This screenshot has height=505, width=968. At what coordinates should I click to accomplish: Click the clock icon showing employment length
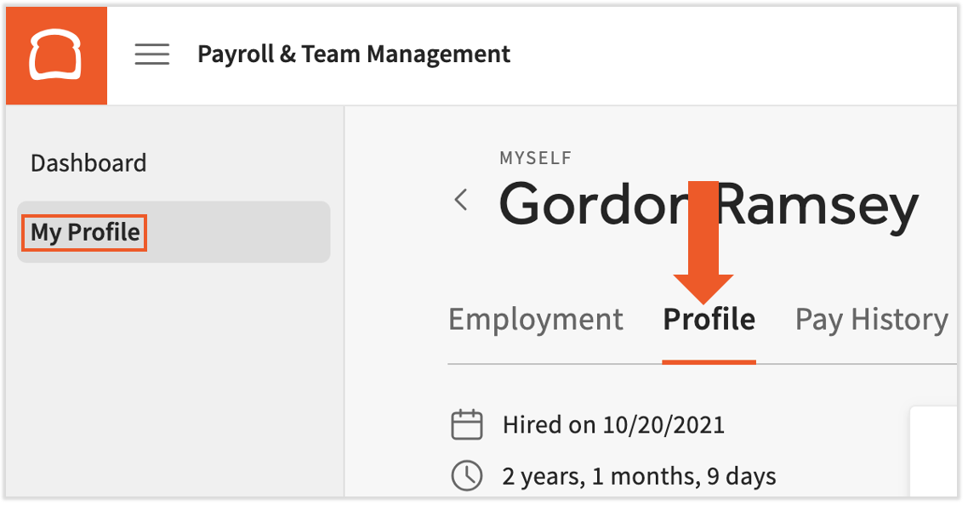[x=466, y=476]
